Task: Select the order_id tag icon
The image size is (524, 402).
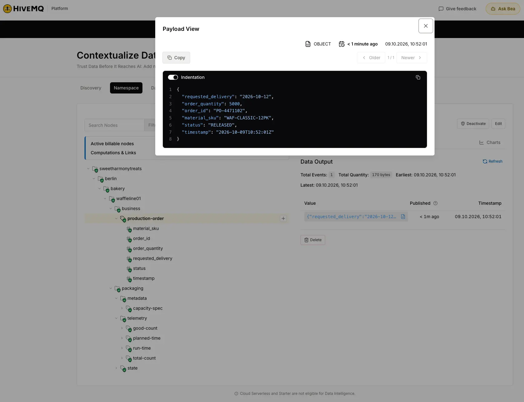Action: pyautogui.click(x=129, y=239)
